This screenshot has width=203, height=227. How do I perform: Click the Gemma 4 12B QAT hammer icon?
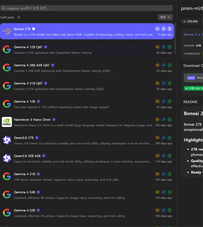click(x=163, y=47)
